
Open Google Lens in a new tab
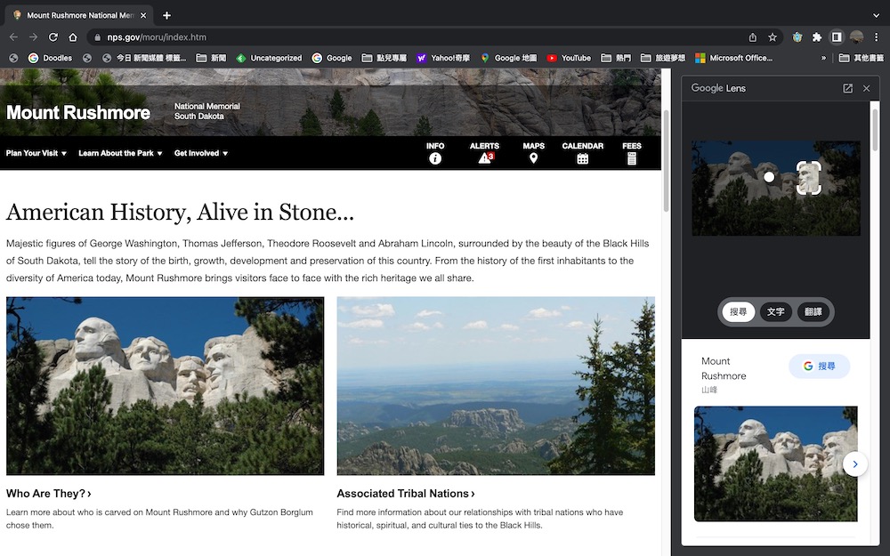tap(847, 88)
